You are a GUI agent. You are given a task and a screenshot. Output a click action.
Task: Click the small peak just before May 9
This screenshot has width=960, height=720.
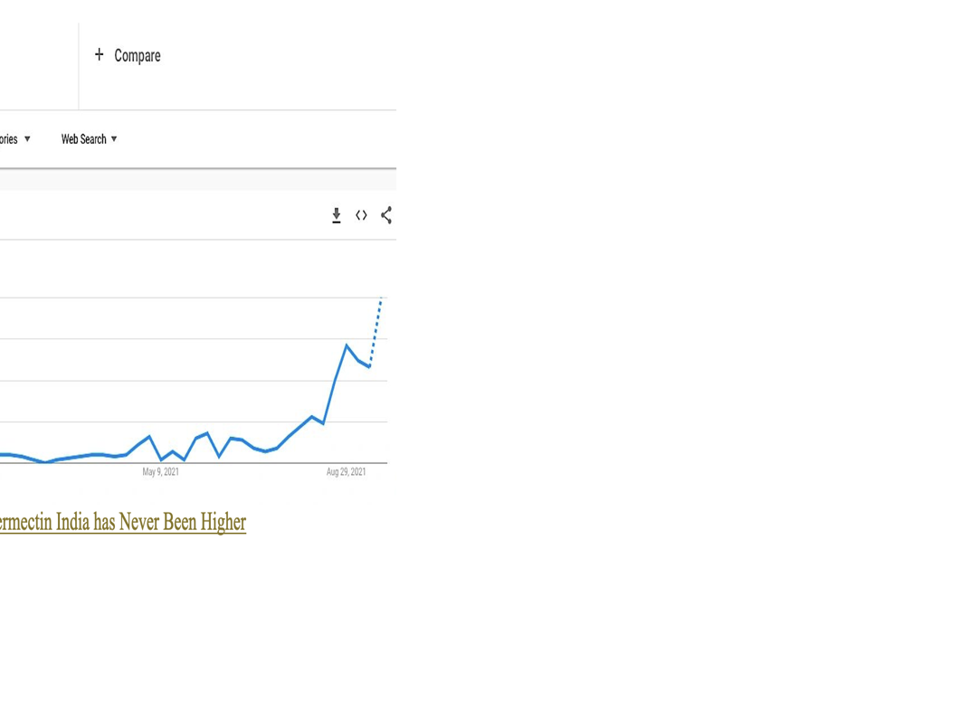point(149,436)
